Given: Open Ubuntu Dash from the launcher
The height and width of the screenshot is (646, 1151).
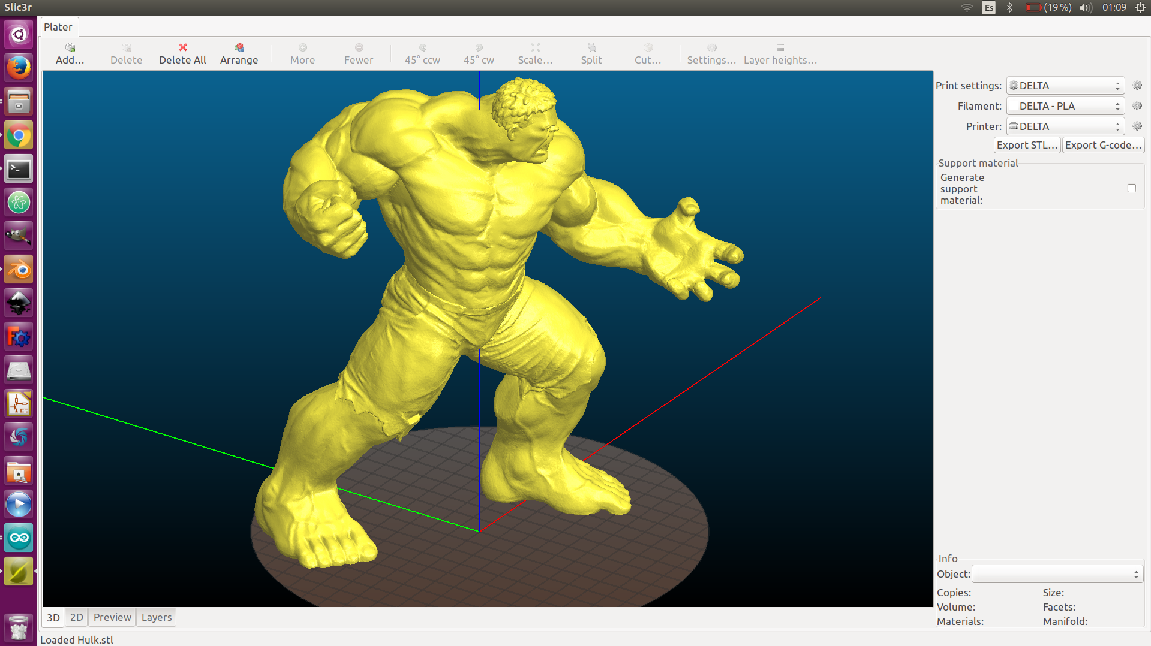Looking at the screenshot, I should 19,34.
